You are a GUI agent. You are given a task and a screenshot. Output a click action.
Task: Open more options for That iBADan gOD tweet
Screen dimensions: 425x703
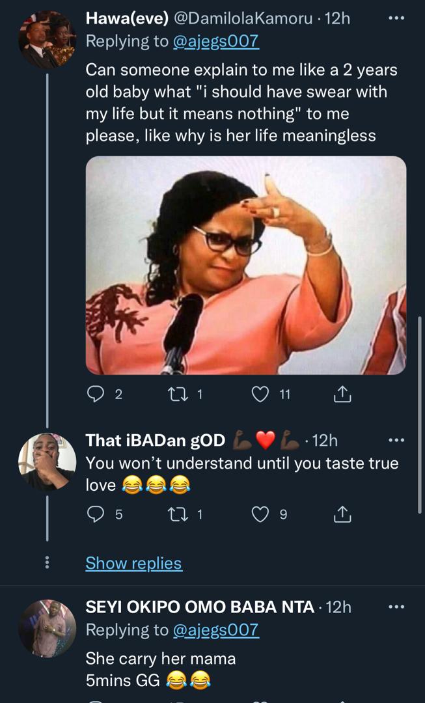pyautogui.click(x=396, y=440)
